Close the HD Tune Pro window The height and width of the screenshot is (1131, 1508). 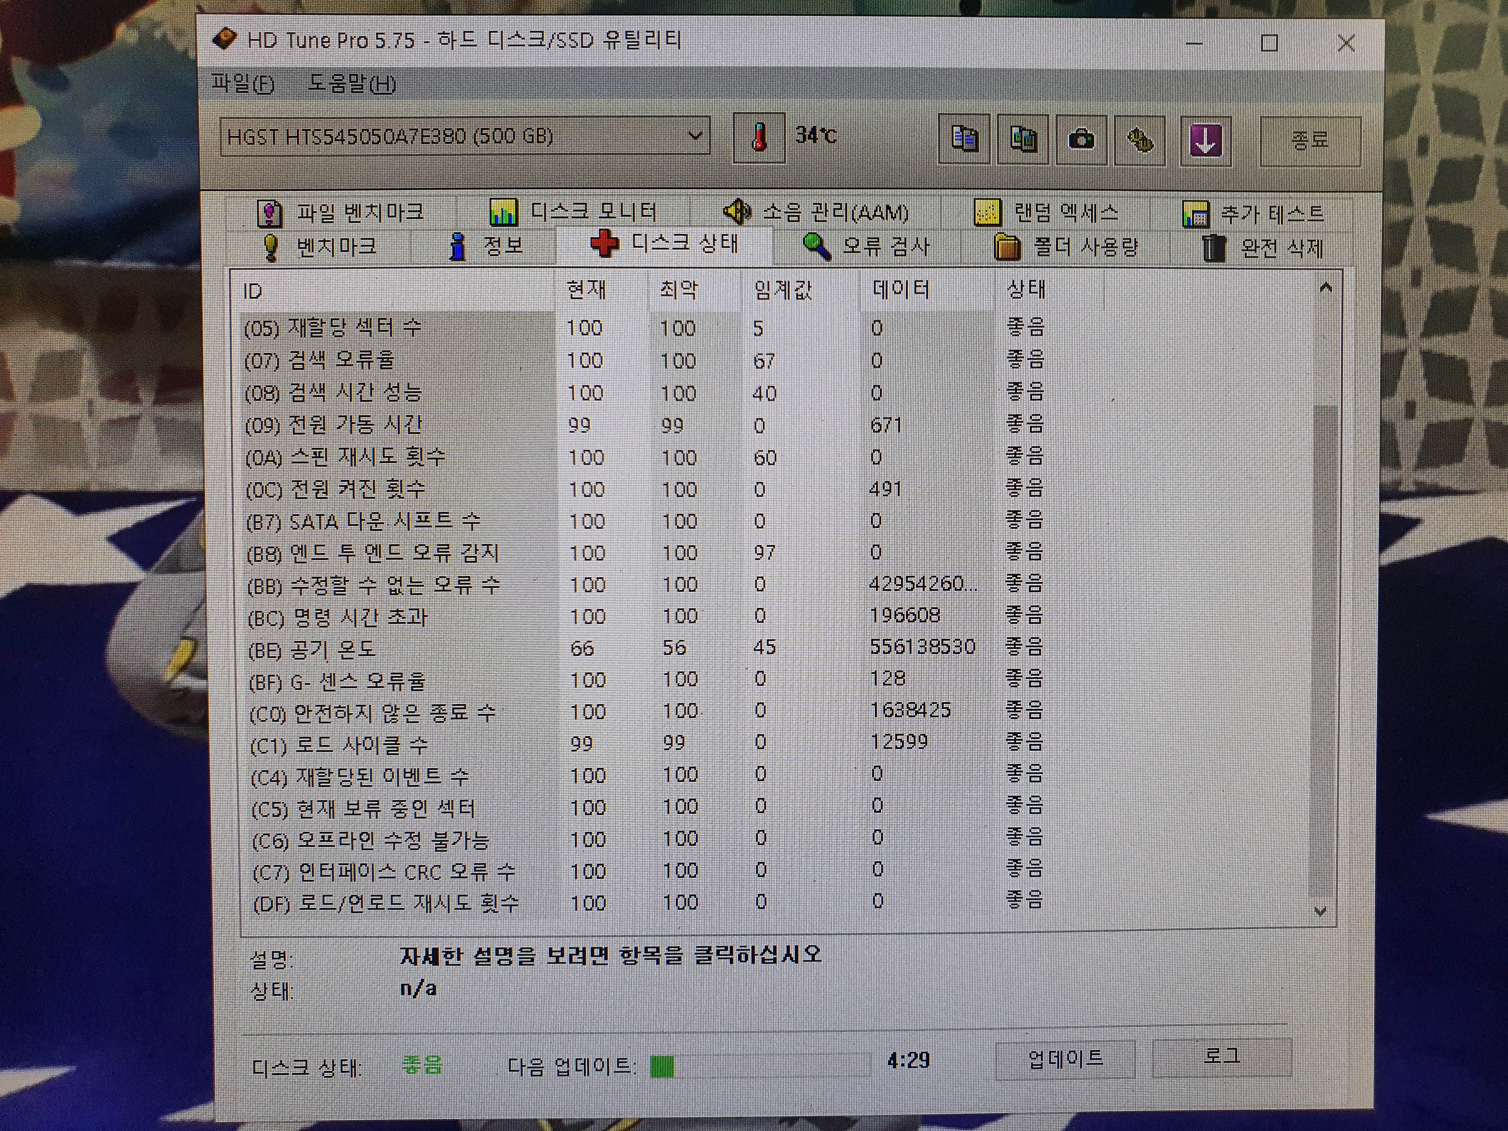tap(1346, 43)
